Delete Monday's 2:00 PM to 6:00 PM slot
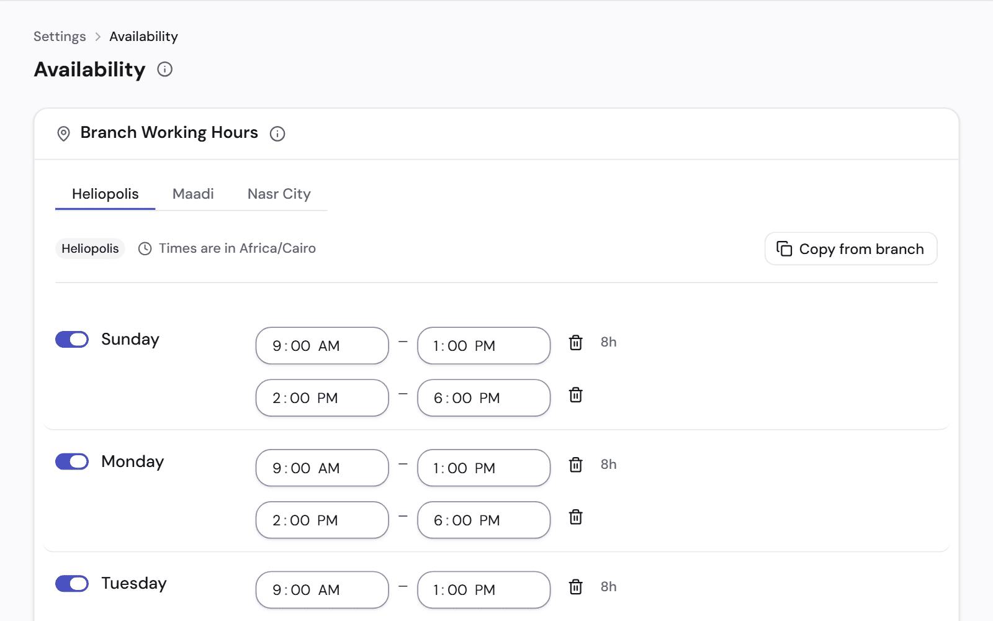993x621 pixels. click(576, 517)
